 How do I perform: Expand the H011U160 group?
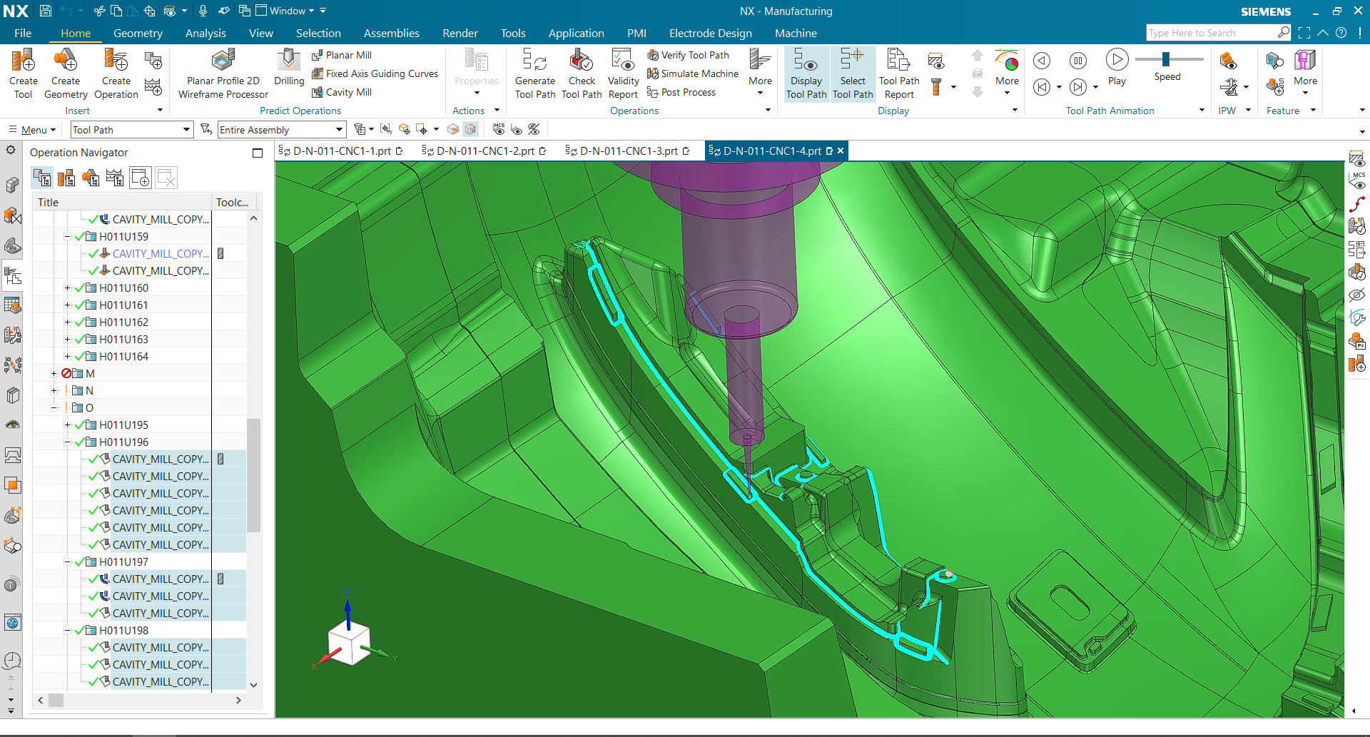point(67,288)
